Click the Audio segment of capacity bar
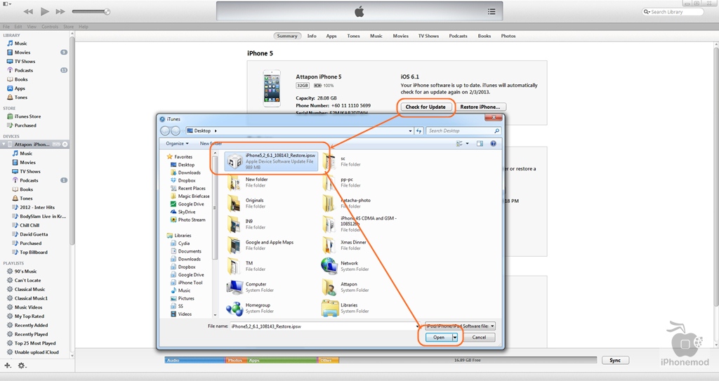The height and width of the screenshot is (381, 719). pyautogui.click(x=195, y=361)
